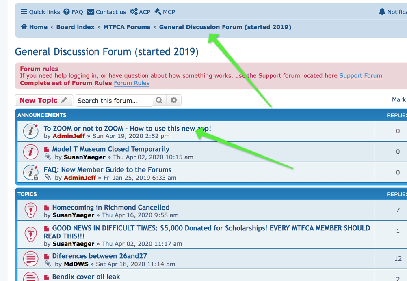
Task: Click Homecoming in Richmond topic status icon
Action: click(x=30, y=210)
